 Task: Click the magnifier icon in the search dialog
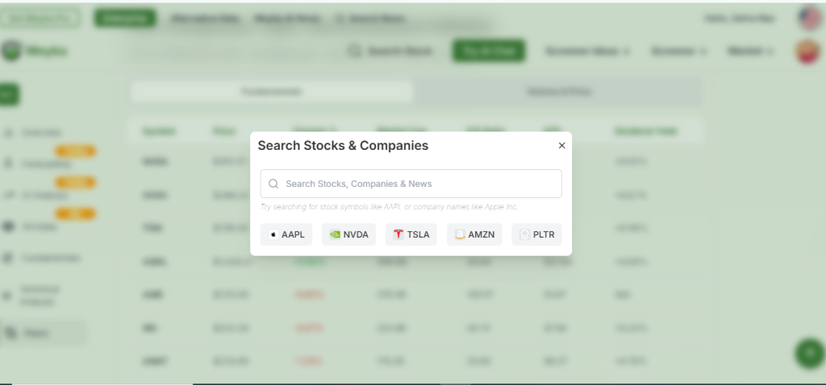click(x=274, y=184)
